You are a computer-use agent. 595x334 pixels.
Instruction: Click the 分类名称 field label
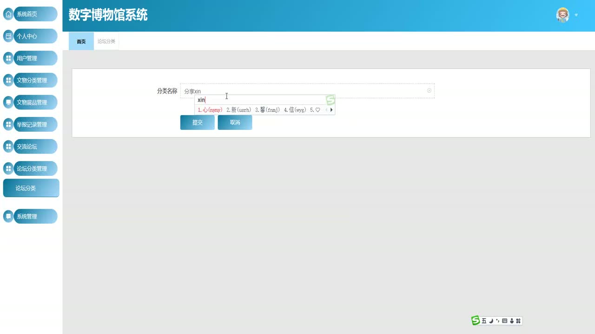click(167, 91)
